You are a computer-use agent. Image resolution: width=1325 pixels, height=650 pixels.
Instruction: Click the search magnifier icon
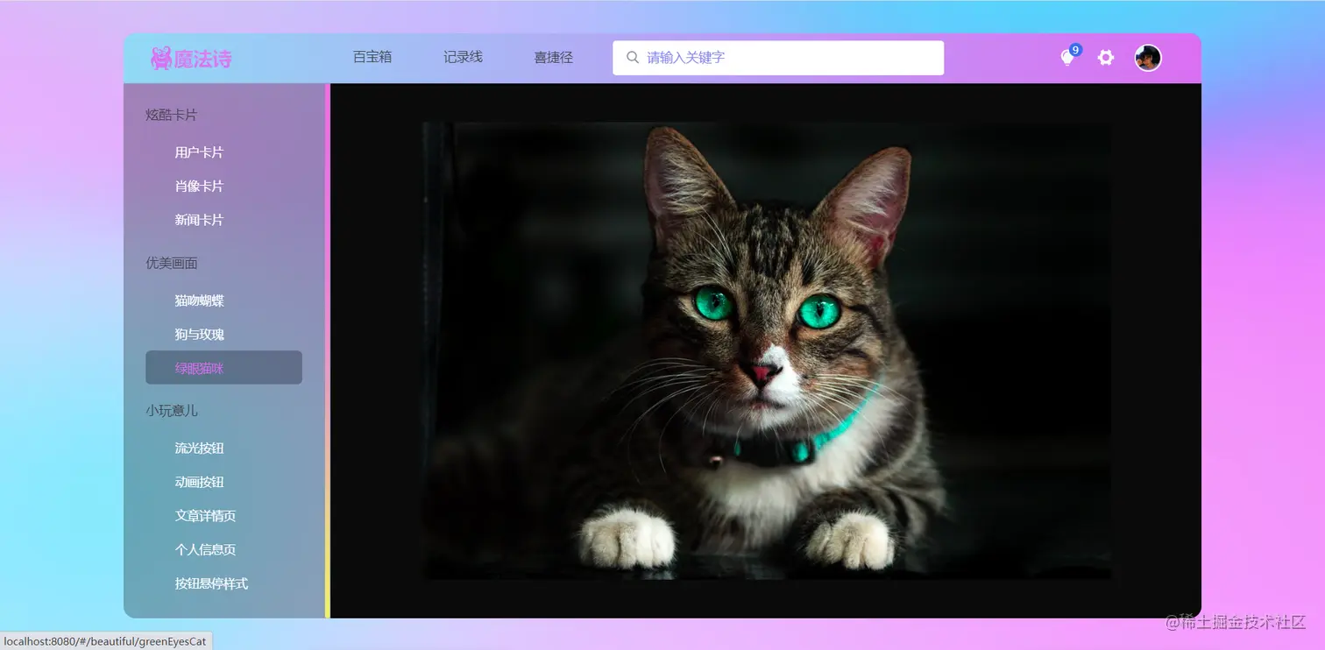[633, 58]
